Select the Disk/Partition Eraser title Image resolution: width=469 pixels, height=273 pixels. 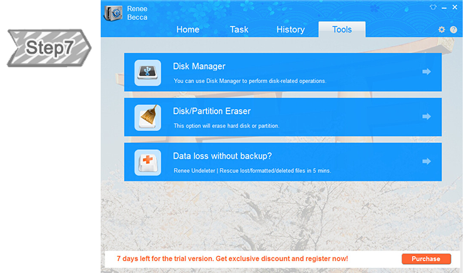pyautogui.click(x=211, y=111)
